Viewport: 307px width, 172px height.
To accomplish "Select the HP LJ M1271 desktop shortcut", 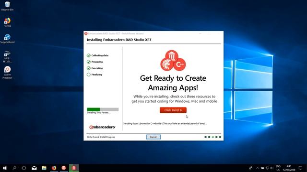I will (7, 56).
